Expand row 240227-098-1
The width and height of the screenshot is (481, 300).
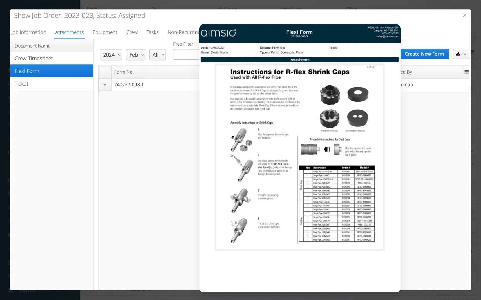(x=105, y=85)
